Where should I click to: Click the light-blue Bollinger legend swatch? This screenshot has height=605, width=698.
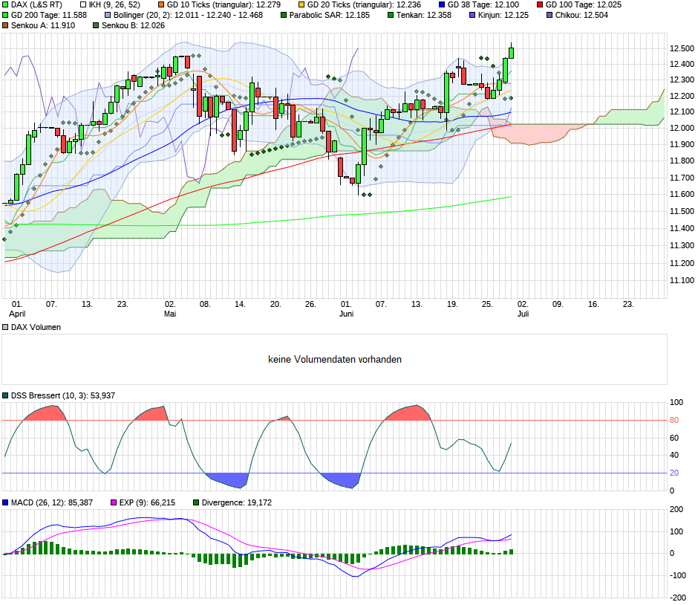[x=108, y=15]
